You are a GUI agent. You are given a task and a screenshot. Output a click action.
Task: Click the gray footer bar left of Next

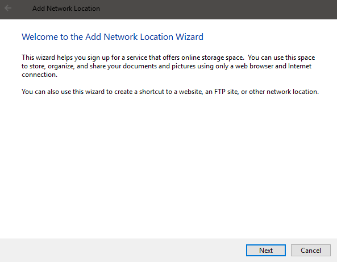(x=123, y=251)
